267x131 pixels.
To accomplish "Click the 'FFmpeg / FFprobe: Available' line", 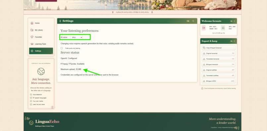I will 73,64.
